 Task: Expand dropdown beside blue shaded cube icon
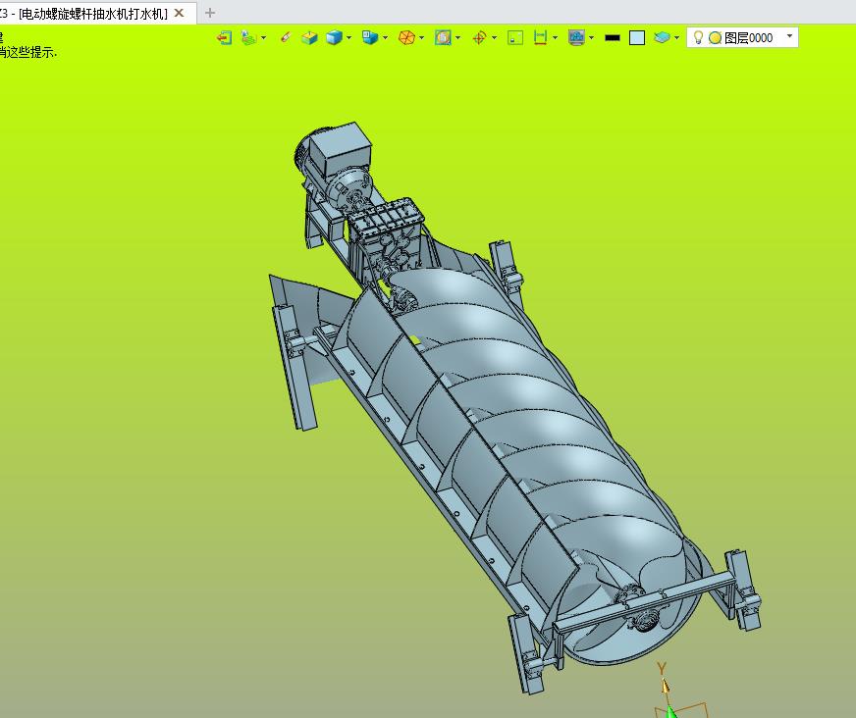[349, 38]
